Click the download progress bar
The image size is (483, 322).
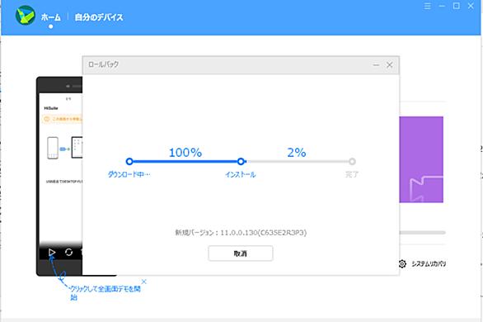point(185,161)
